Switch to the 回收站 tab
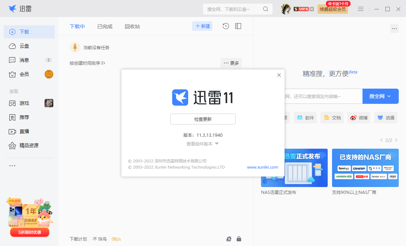 tap(132, 26)
